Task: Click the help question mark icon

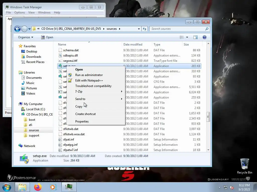Action: (x=204, y=37)
